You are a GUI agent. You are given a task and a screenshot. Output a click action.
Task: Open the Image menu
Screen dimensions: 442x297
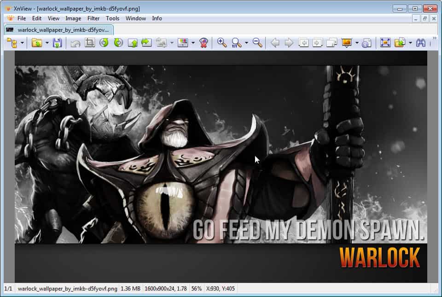click(73, 18)
